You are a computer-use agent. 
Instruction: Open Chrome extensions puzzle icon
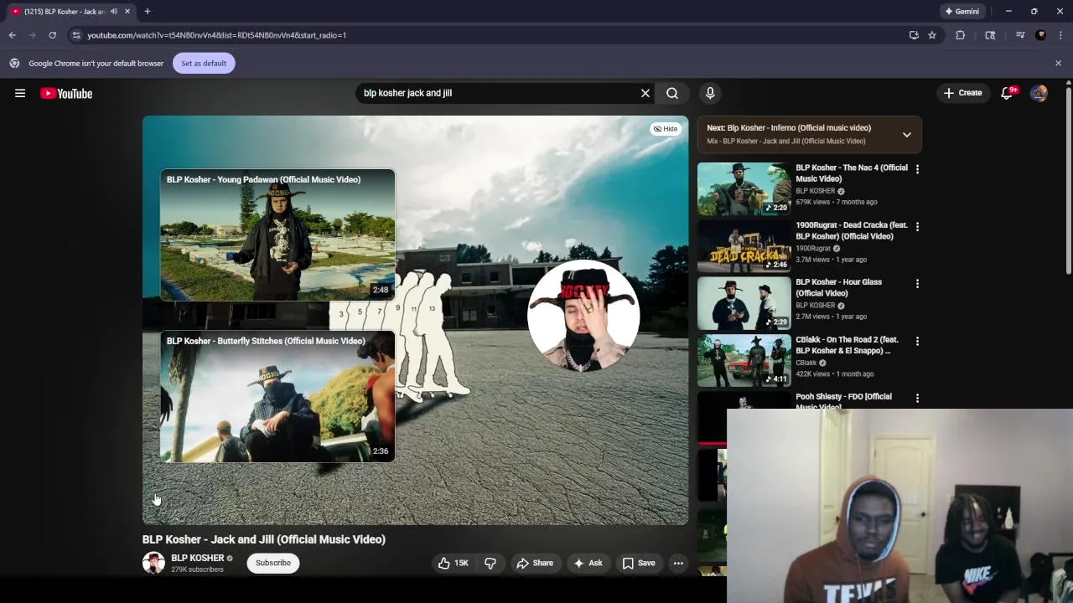pos(961,35)
